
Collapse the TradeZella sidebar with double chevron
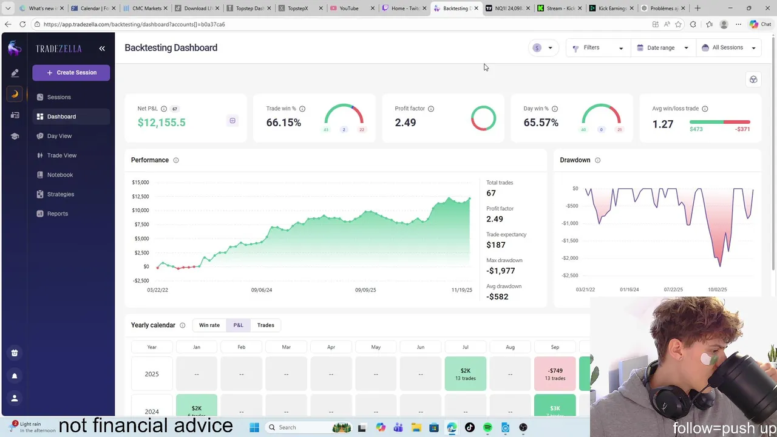(x=102, y=49)
